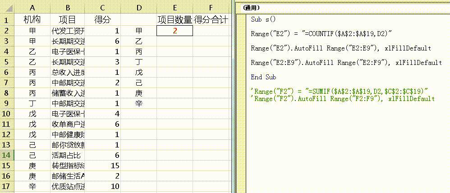Select cell D5 containing 丁
The height and width of the screenshot is (193, 450).
point(139,62)
